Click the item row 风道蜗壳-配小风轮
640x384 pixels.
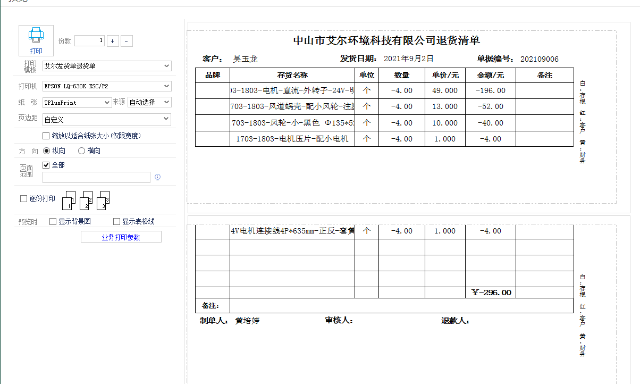tap(292, 107)
